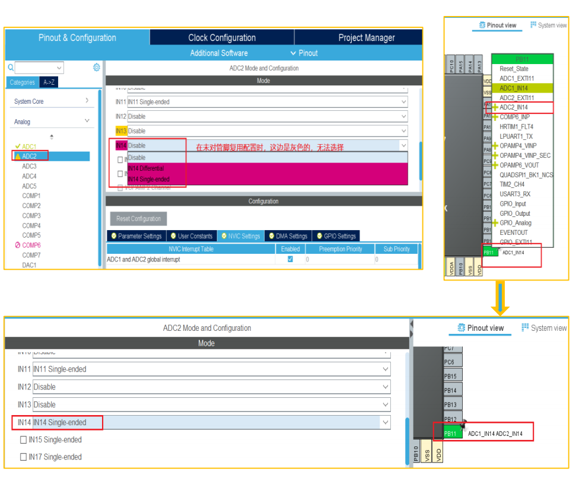Click the Reset Configuration button
This screenshot has height=488, width=576.
point(138,218)
